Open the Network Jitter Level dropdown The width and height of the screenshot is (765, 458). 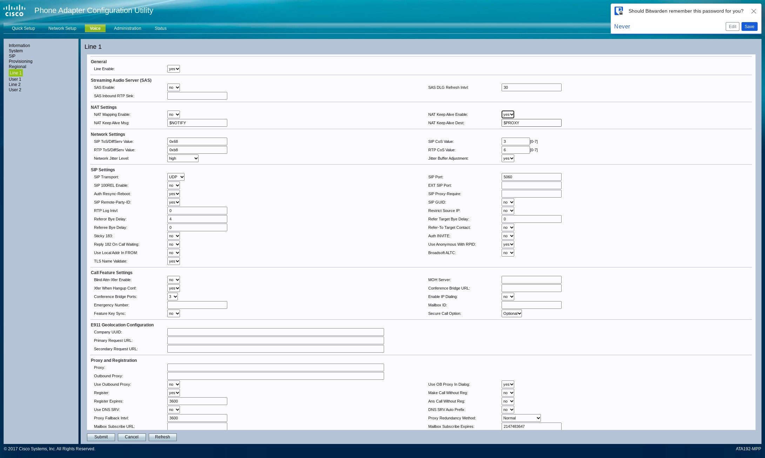(x=183, y=159)
